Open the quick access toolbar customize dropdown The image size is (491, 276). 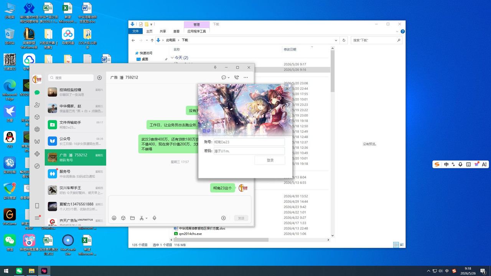click(x=152, y=24)
